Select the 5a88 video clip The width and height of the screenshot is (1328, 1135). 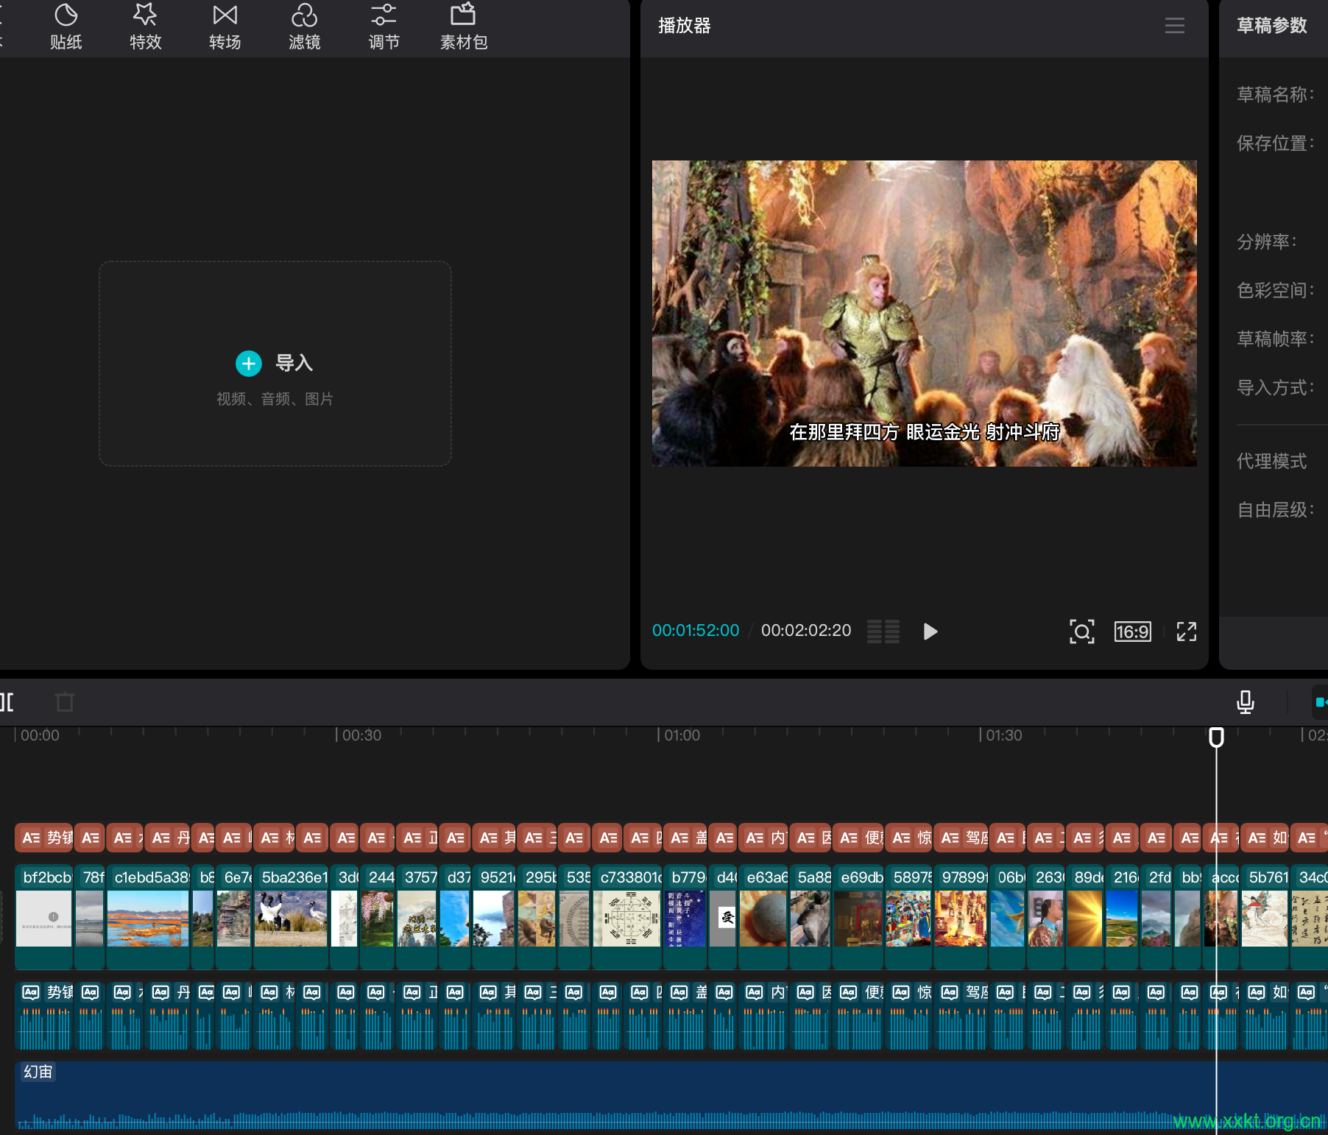810,916
